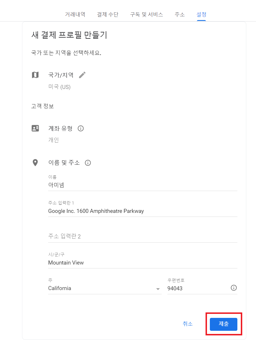The height and width of the screenshot is (346, 256).
Task: Select the 주소 tab
Action: [180, 14]
